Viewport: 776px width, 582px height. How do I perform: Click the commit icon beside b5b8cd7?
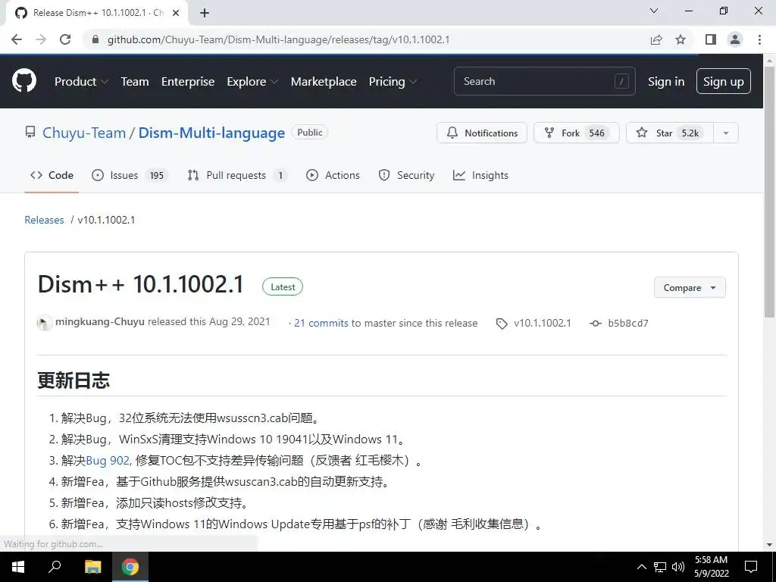(x=596, y=323)
